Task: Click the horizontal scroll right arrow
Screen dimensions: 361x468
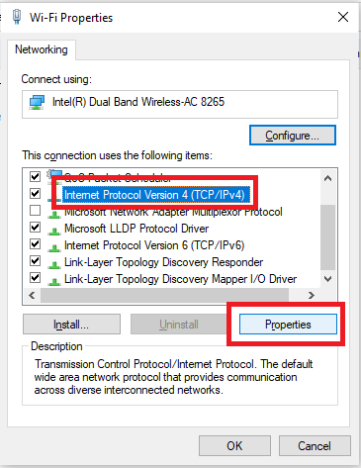Action: coord(312,295)
